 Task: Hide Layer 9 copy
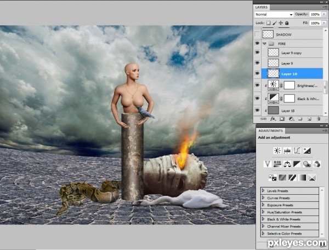coord(257,53)
